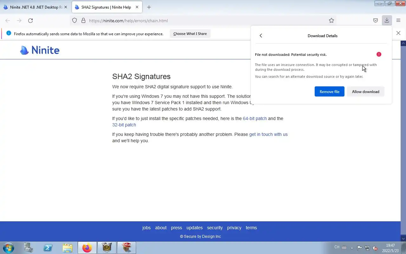
Task: Open the box-with-globe taskbar application
Action: point(107,248)
